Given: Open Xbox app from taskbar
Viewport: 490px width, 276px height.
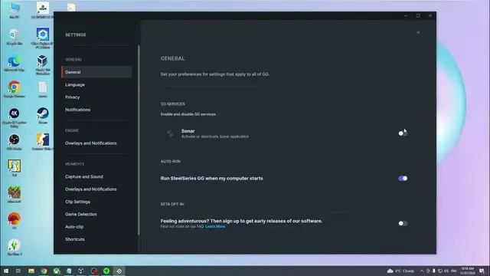Looking at the screenshot, I should (56, 271).
